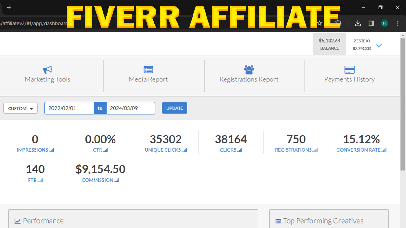Click the 38164 clicks value
This screenshot has height=228, width=406.
tap(231, 139)
